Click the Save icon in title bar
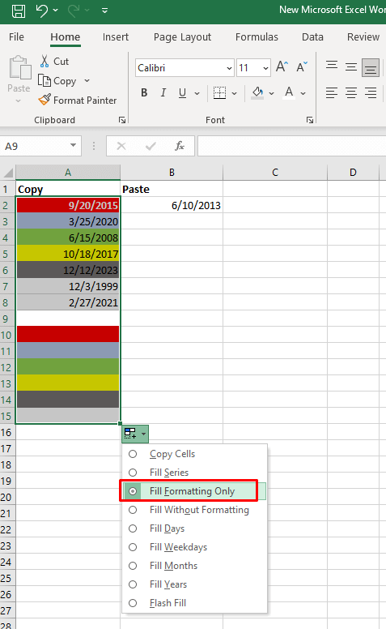The width and height of the screenshot is (386, 629). click(19, 11)
